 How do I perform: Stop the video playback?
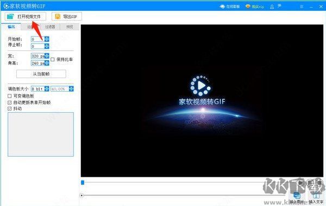click(319, 183)
